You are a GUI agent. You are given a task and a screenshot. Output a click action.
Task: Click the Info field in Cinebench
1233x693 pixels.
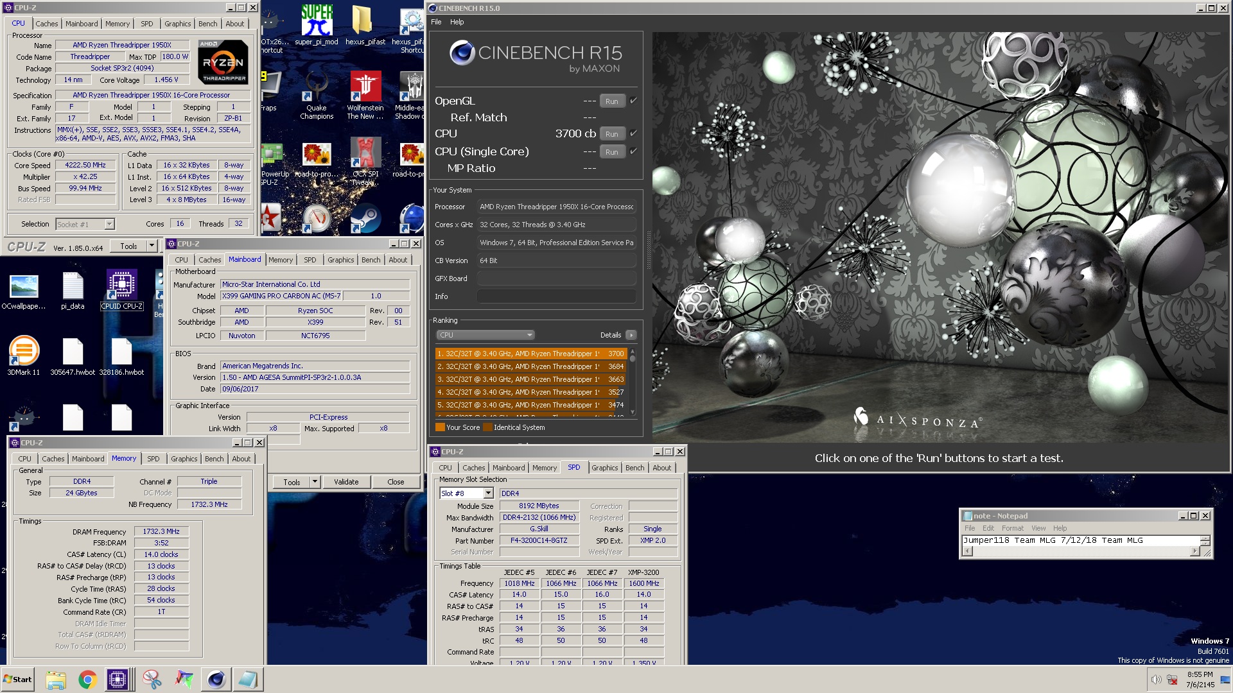(x=557, y=296)
